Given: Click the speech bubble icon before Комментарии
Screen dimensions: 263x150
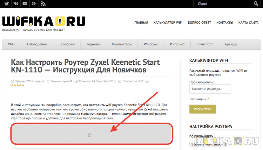Looking at the screenshot, I should (48, 81).
